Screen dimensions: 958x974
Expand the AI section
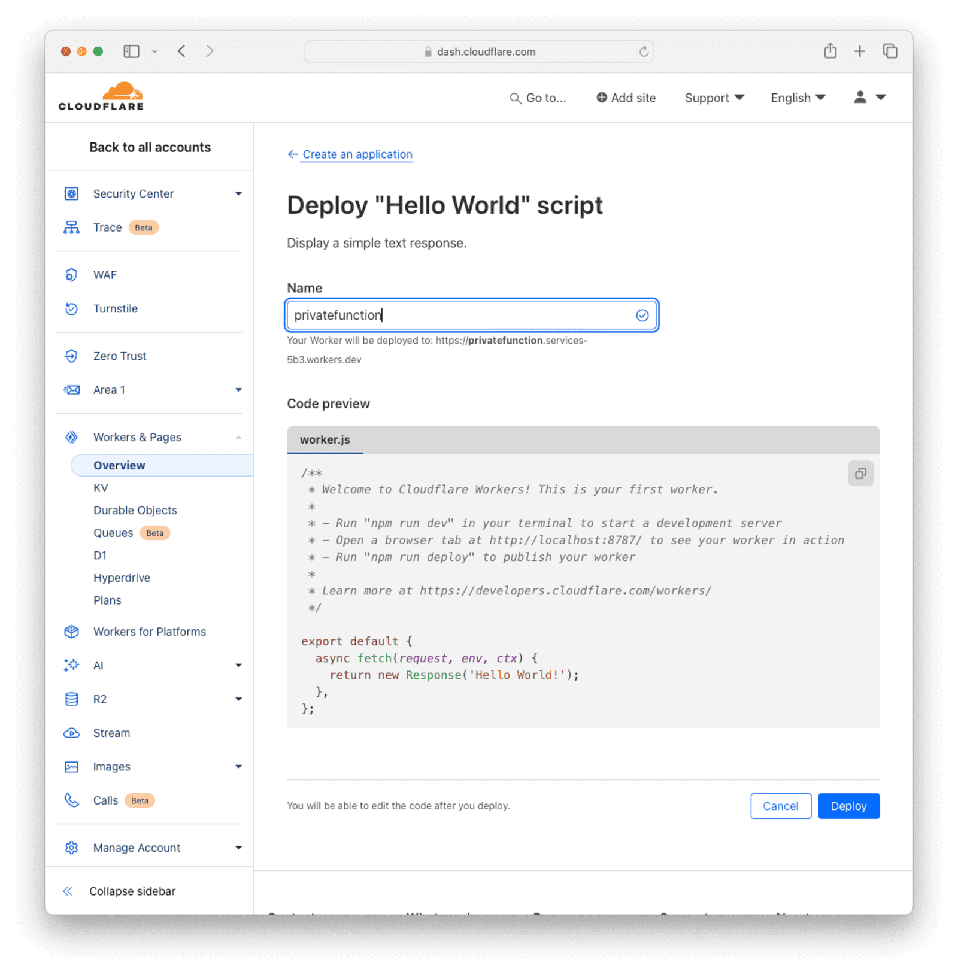[x=238, y=665]
